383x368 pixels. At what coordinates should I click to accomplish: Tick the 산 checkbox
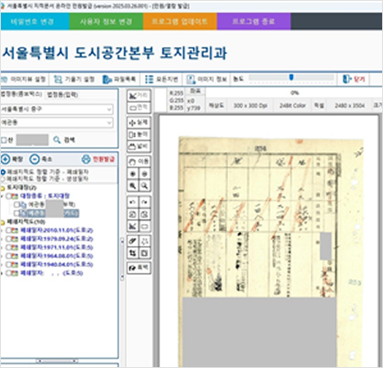(x=3, y=140)
